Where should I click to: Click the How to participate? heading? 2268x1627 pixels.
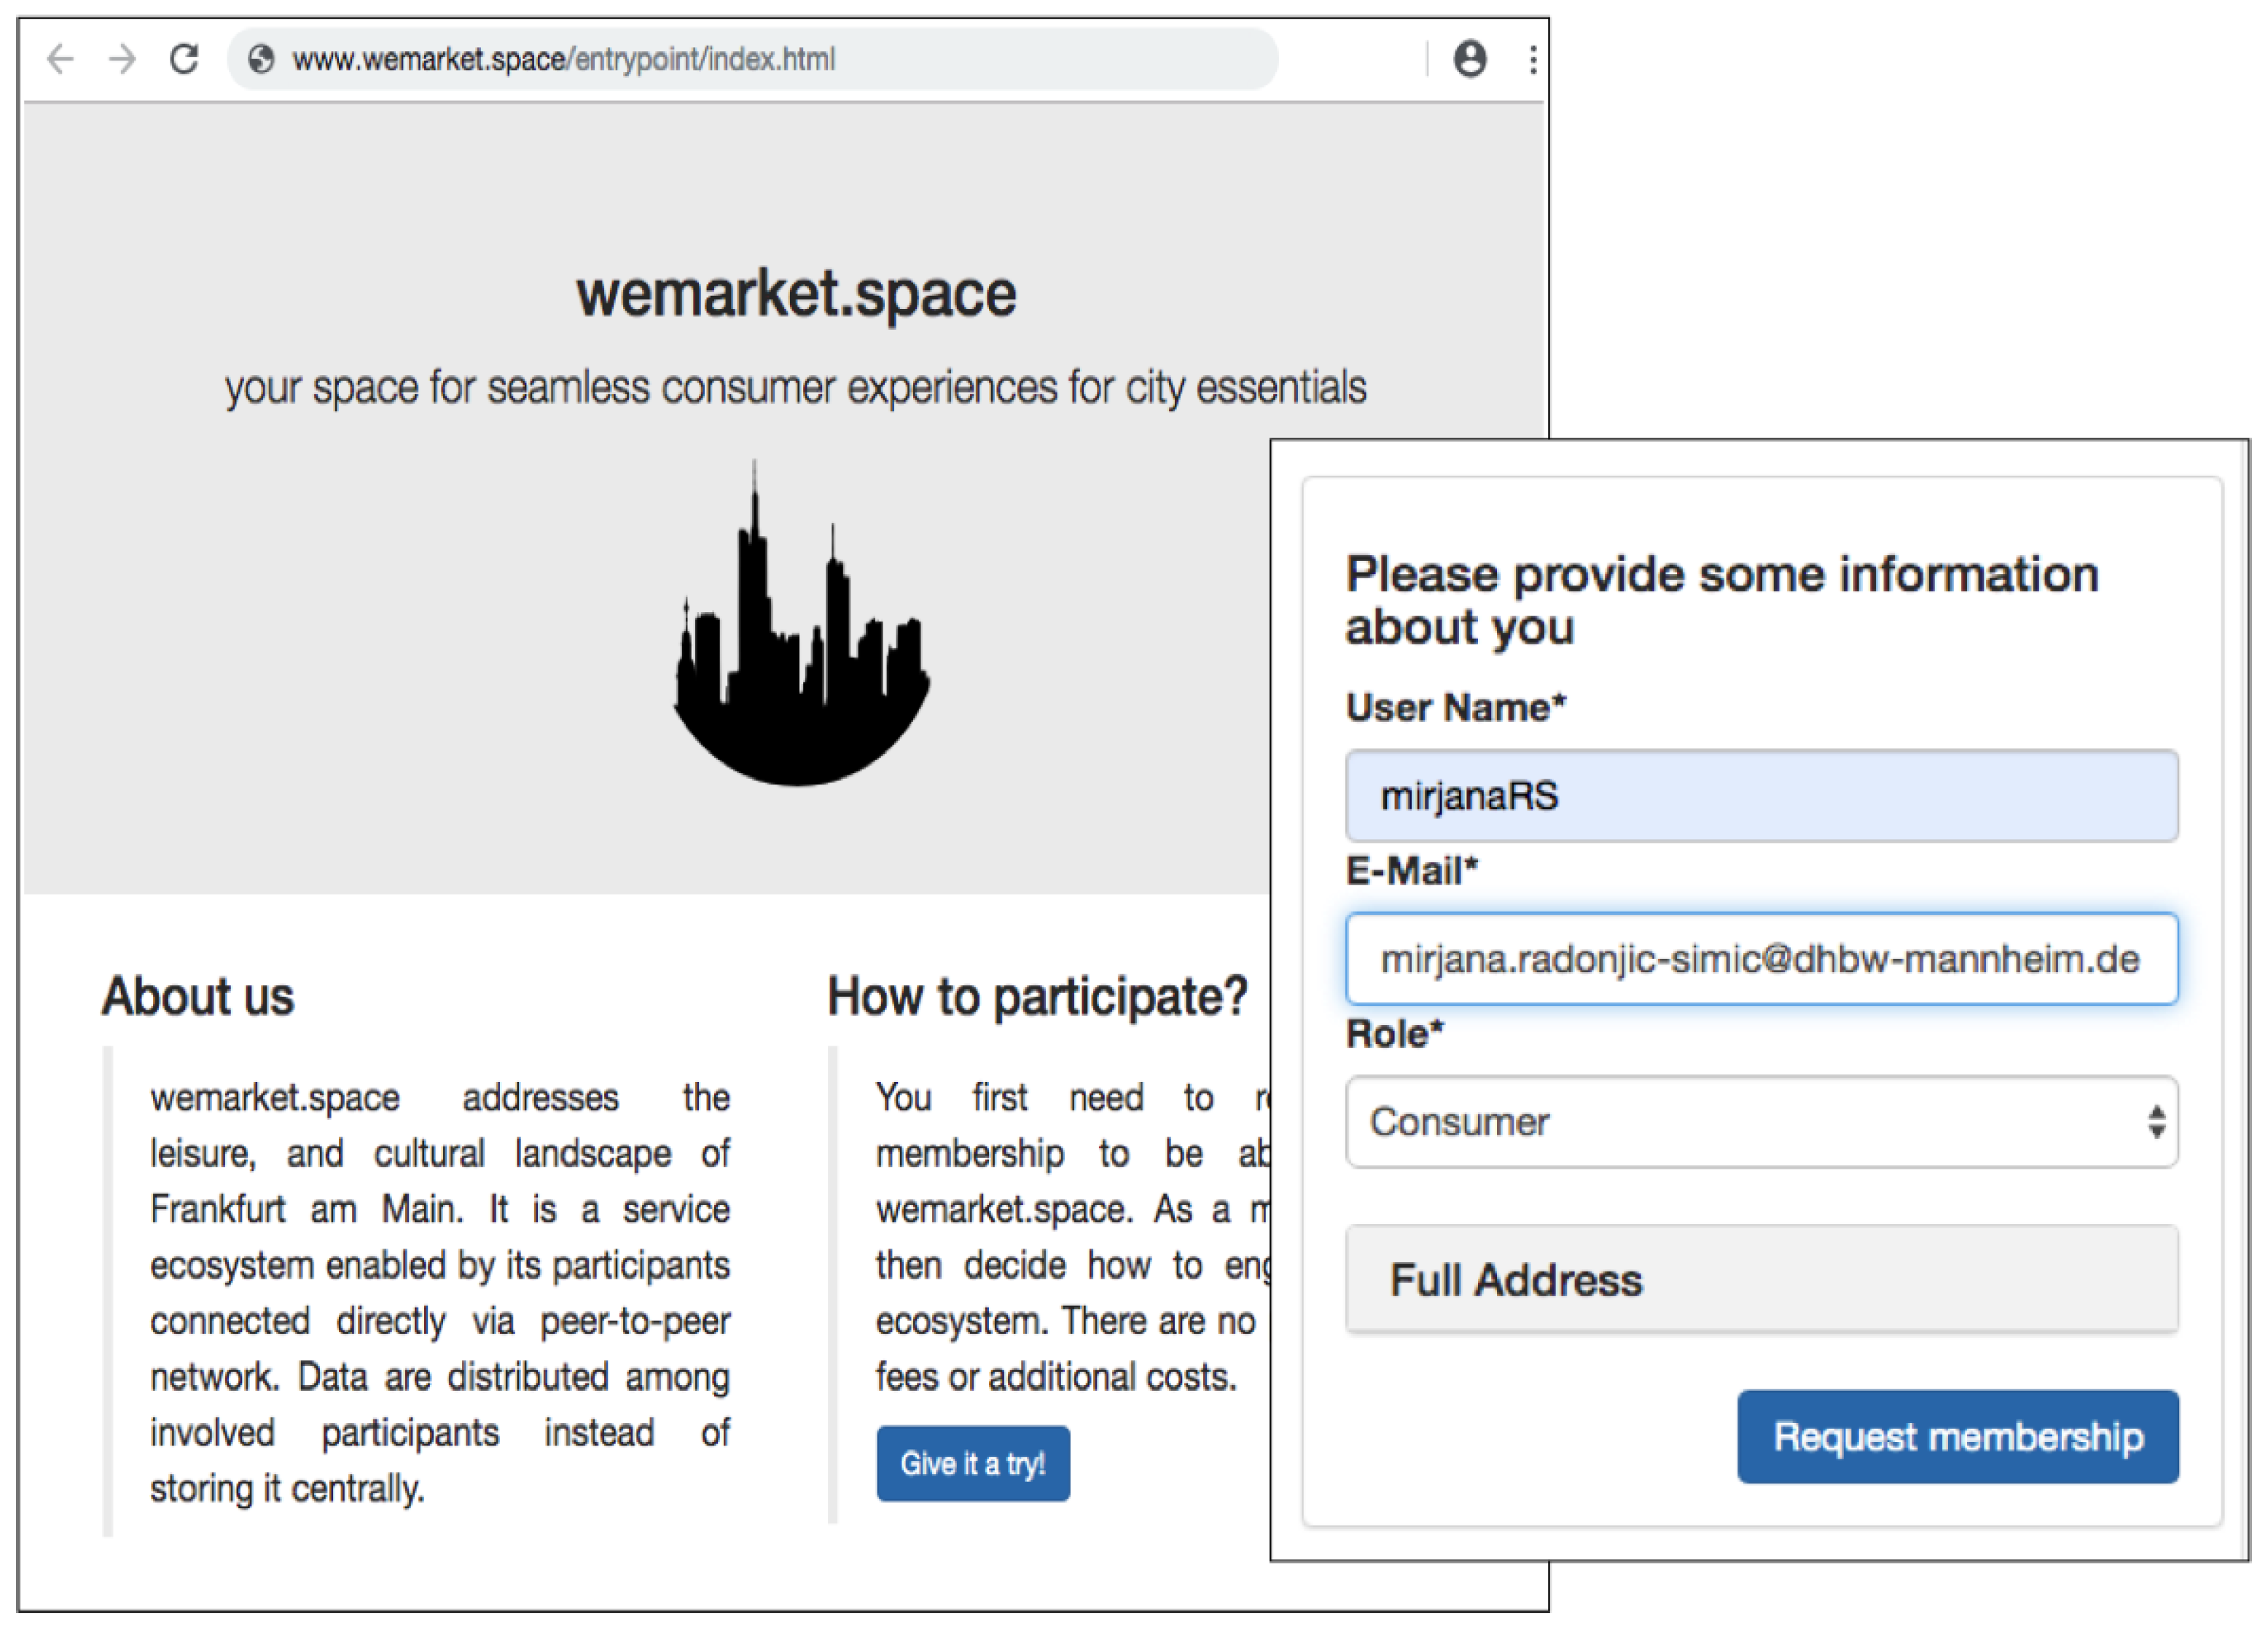pyautogui.click(x=1037, y=997)
